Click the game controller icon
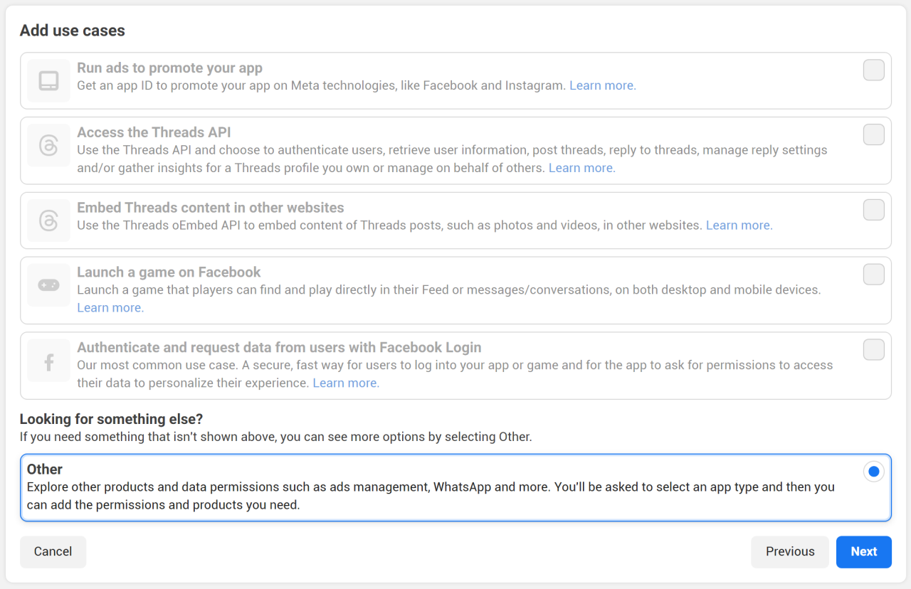 (x=48, y=285)
